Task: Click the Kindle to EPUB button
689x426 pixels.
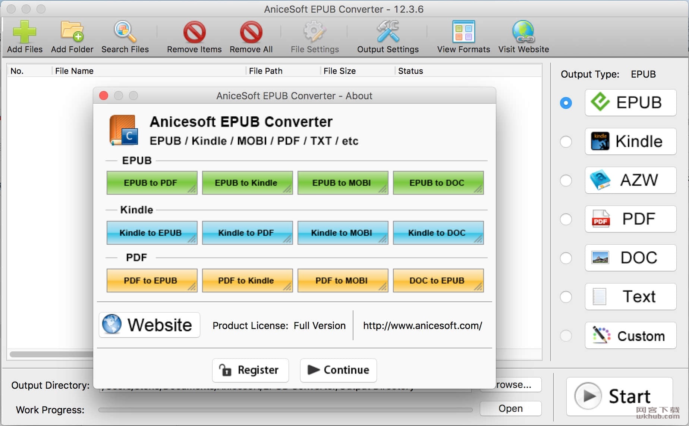Action: pos(152,233)
